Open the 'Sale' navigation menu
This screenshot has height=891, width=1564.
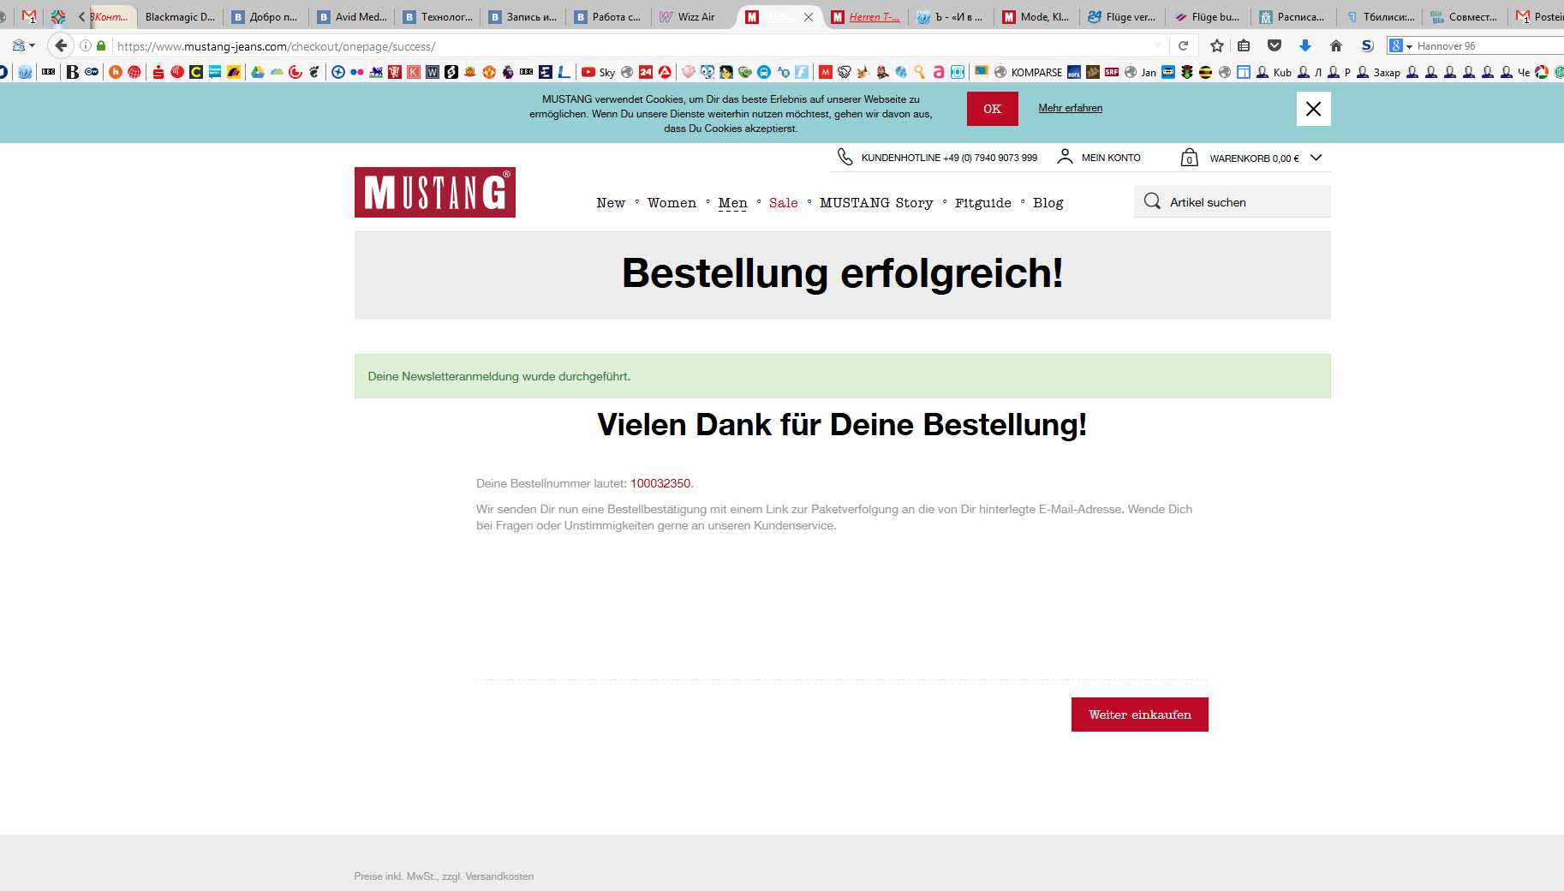click(783, 203)
